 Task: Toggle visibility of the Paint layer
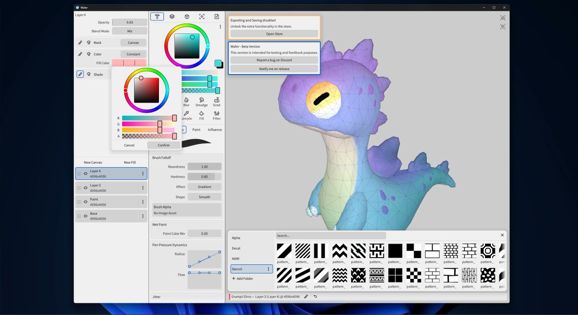pos(85,202)
